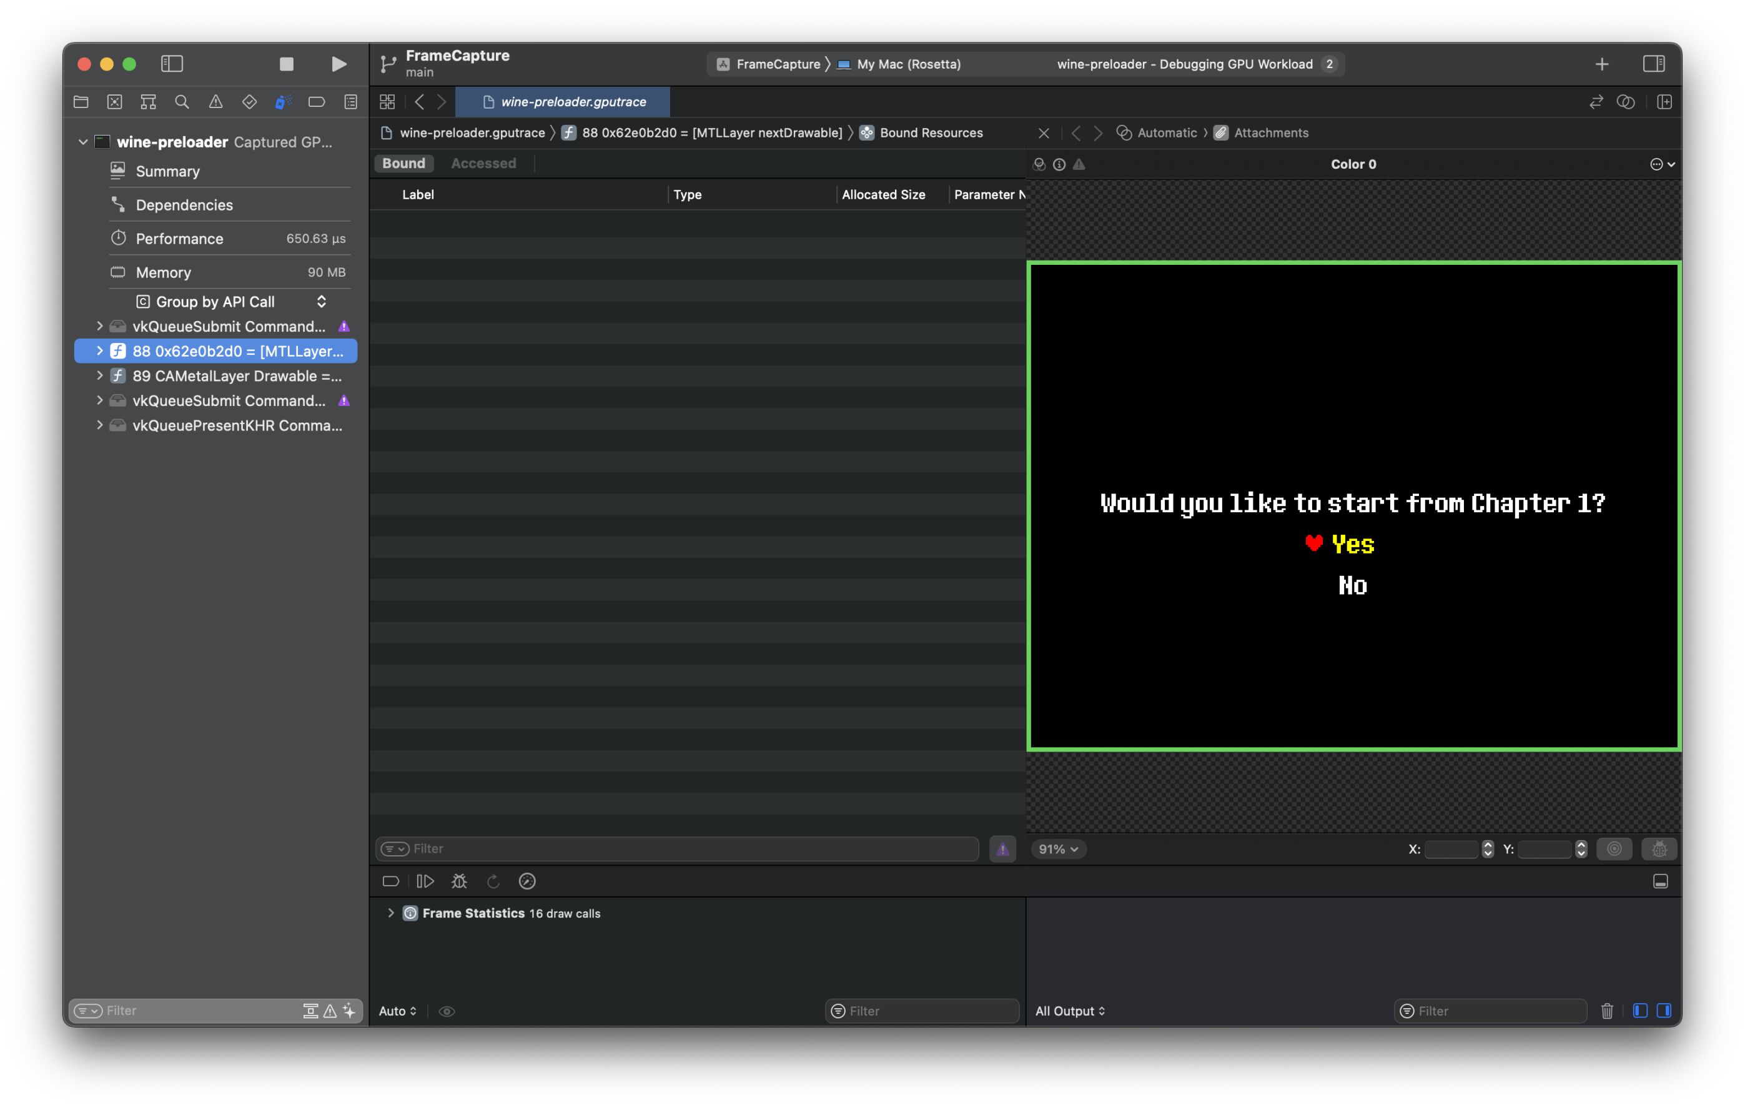Select the Dependencies item in navigator

point(184,205)
